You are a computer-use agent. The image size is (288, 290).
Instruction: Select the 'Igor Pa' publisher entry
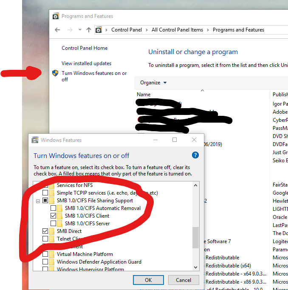[x=280, y=104]
